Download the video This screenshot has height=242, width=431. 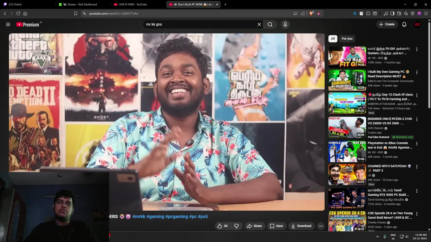point(301,226)
